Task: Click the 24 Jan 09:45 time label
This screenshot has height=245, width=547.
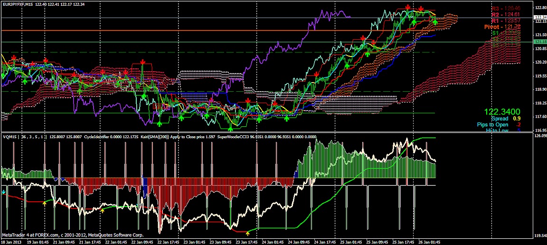Action: (x=299, y=242)
